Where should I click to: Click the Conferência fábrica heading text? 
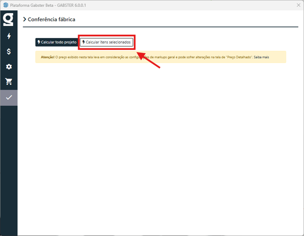point(51,20)
